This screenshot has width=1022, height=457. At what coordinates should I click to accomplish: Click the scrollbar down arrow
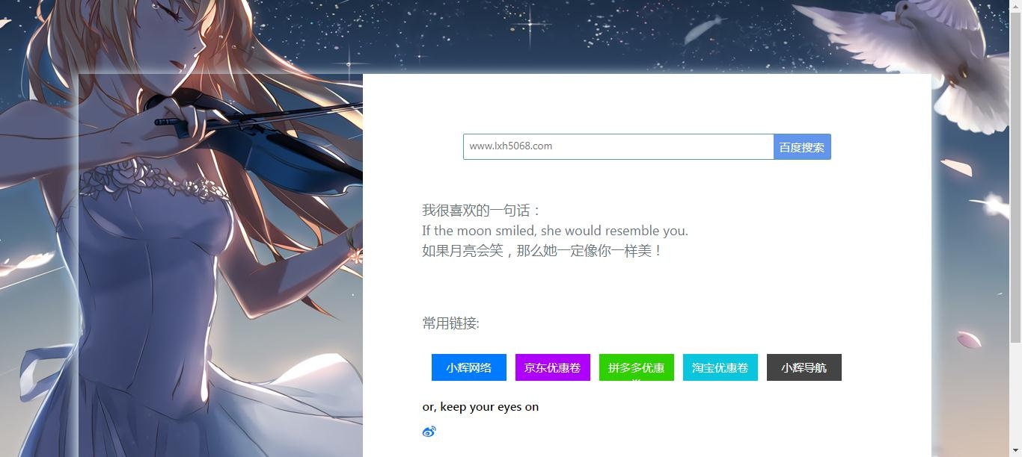(1015, 450)
